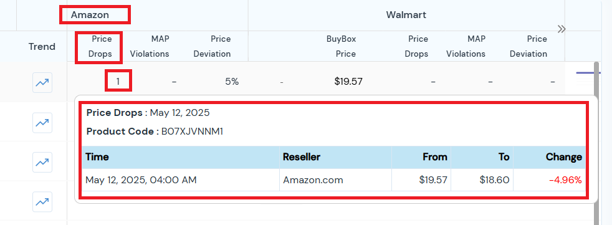Select the $19.57 Walmart BuyBox price
Viewport: 612px width, 225px height.
(x=348, y=82)
